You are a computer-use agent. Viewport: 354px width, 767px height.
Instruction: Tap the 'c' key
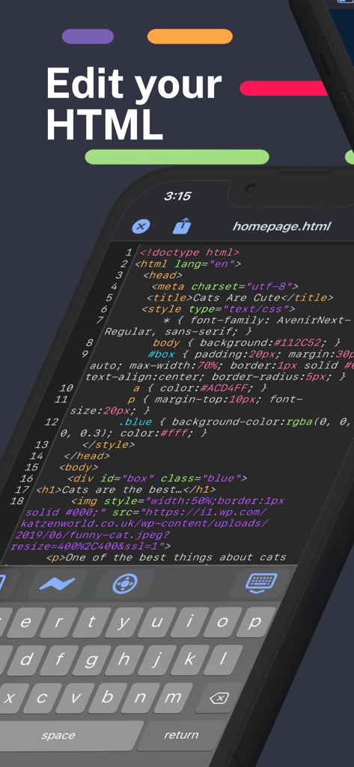tap(42, 699)
